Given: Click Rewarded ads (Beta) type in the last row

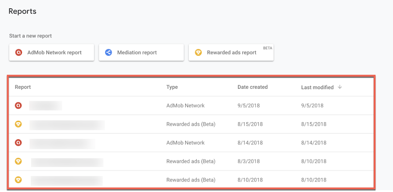Looking at the screenshot, I should tap(191, 180).
